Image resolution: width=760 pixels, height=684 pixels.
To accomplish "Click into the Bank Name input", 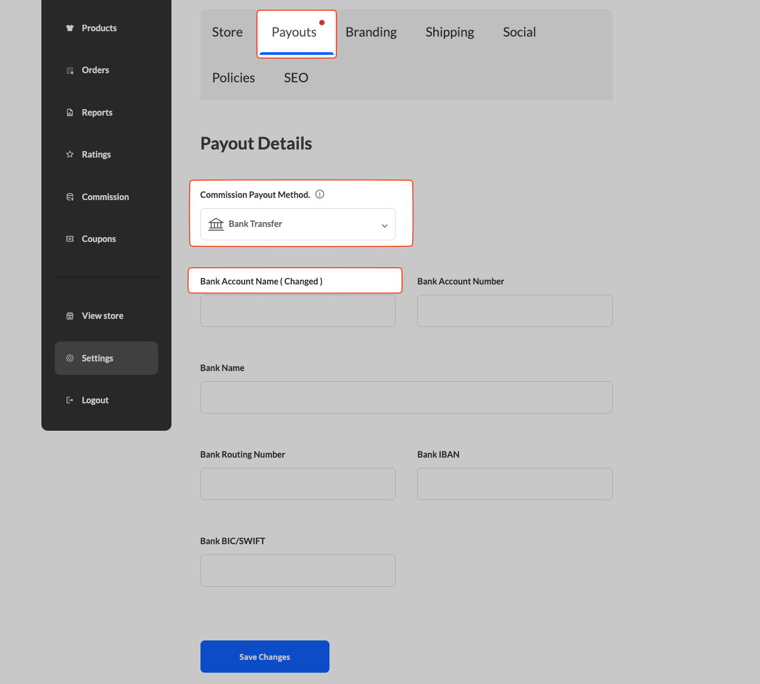I will (x=406, y=397).
